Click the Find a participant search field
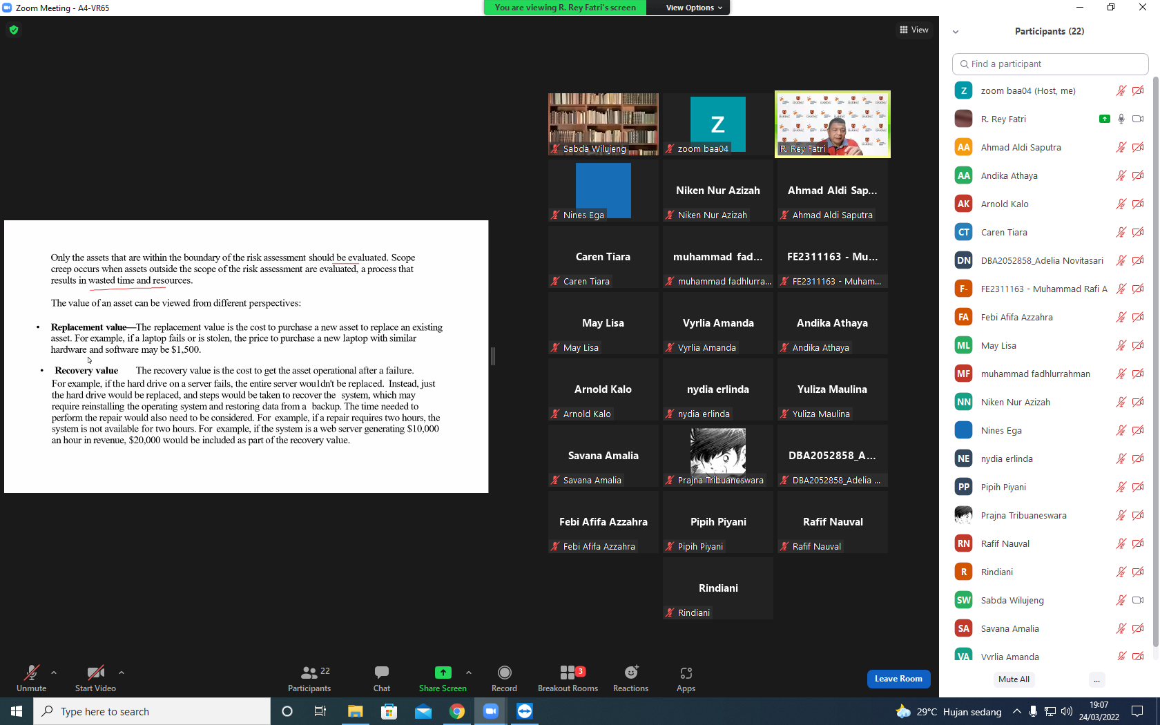 (1050, 64)
